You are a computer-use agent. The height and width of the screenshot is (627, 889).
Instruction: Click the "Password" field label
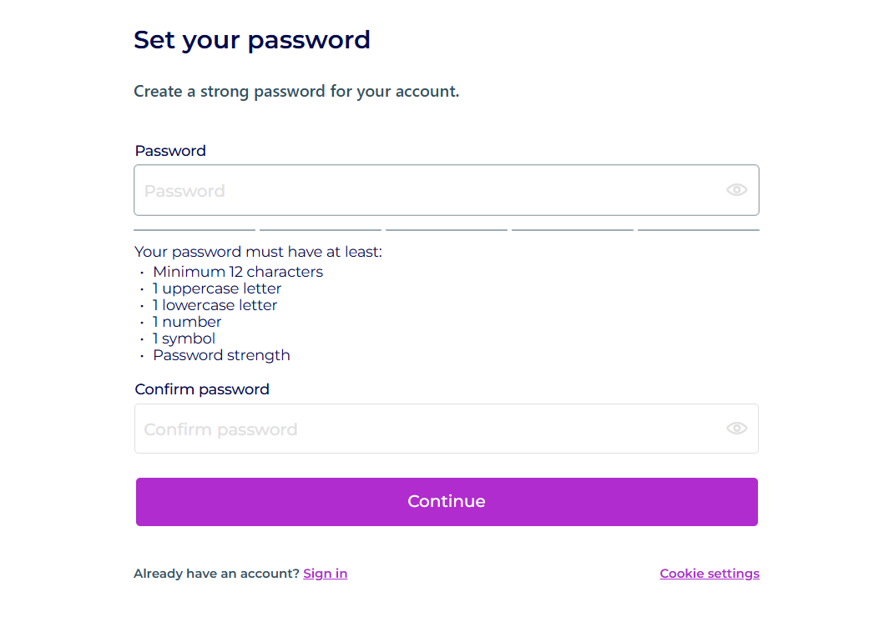point(170,151)
